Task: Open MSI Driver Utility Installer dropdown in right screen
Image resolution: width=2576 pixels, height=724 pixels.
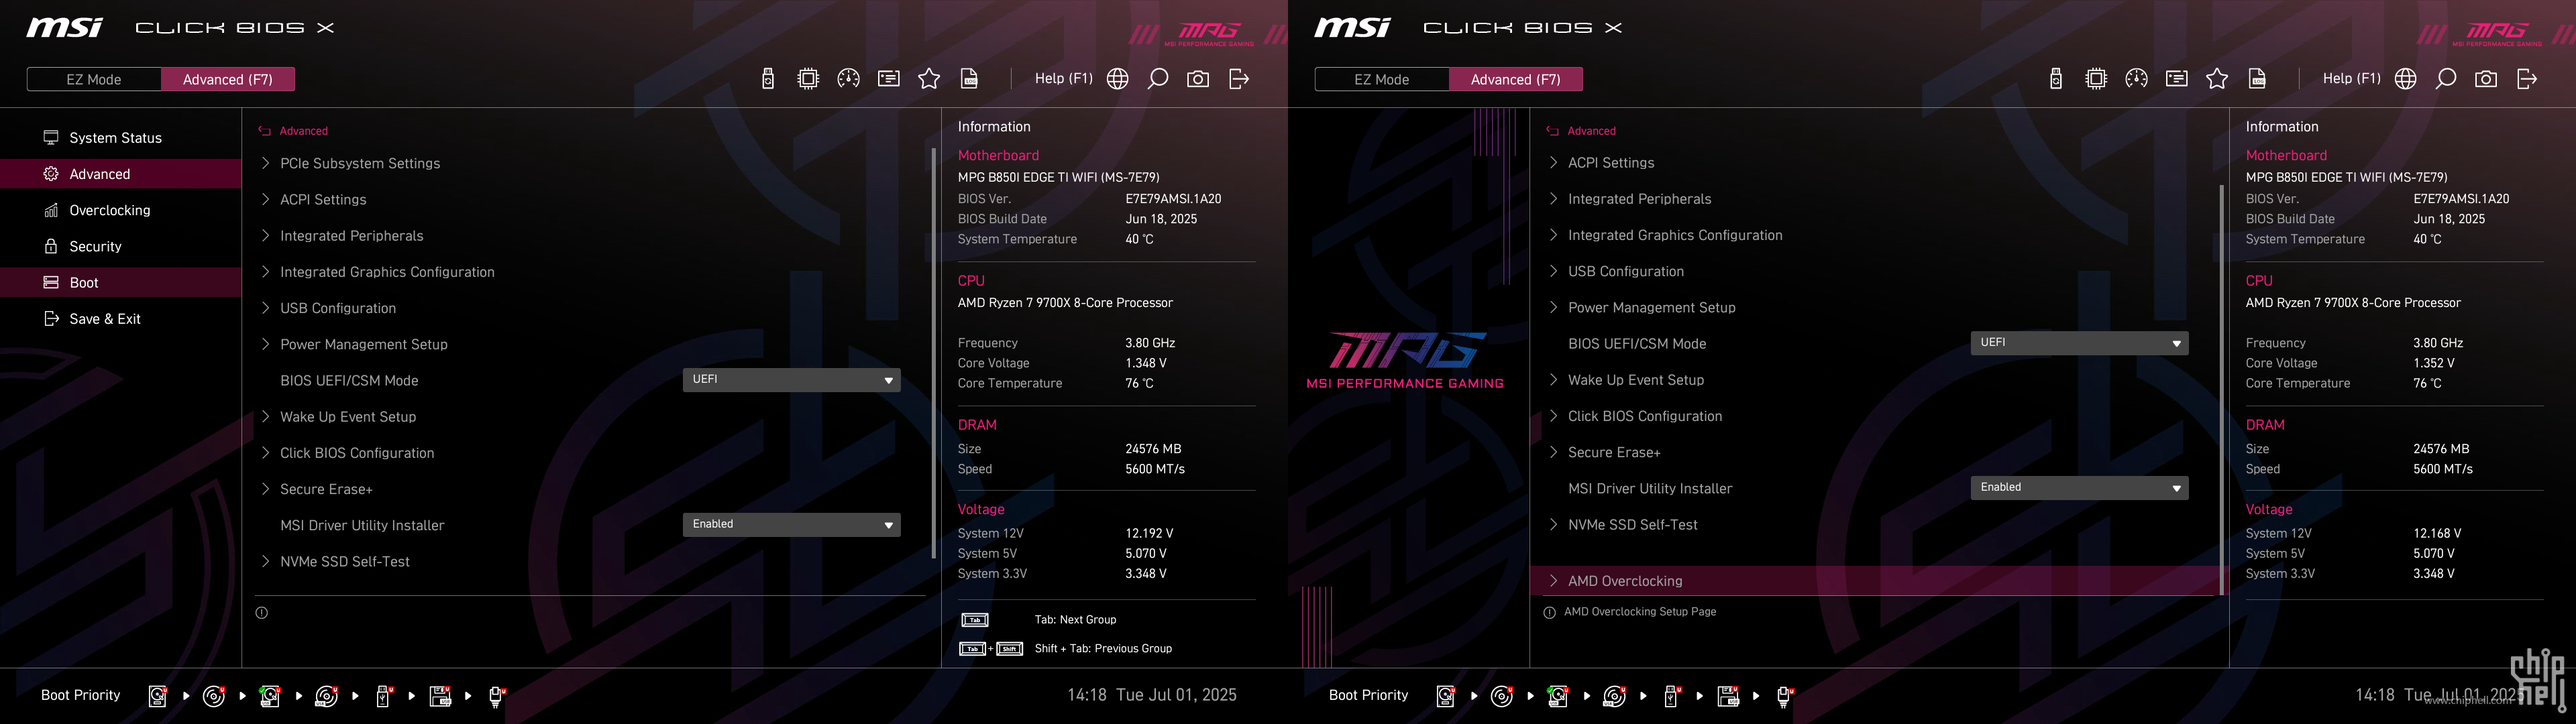Action: (2079, 488)
